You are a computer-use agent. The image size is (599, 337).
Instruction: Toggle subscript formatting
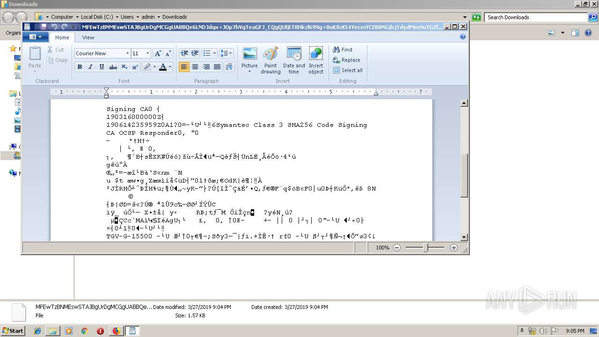click(124, 67)
